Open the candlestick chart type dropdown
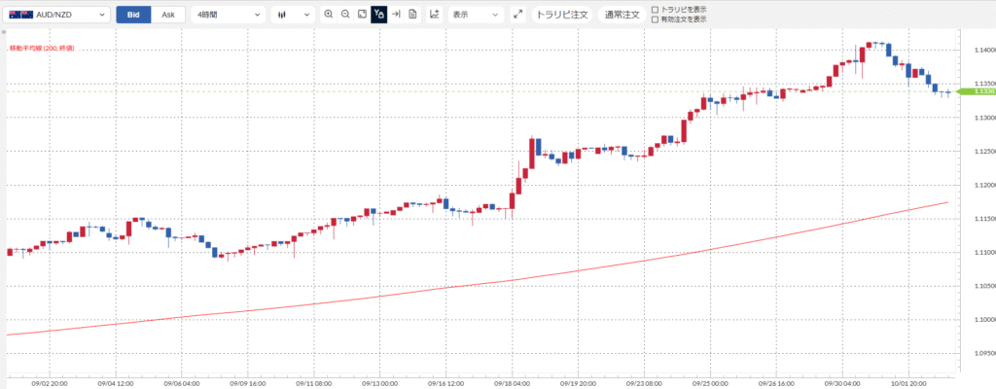996x389 pixels. pyautogui.click(x=291, y=15)
